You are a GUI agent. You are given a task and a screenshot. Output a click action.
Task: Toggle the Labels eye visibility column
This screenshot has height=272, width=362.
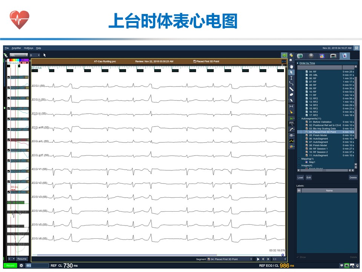pos(299,190)
